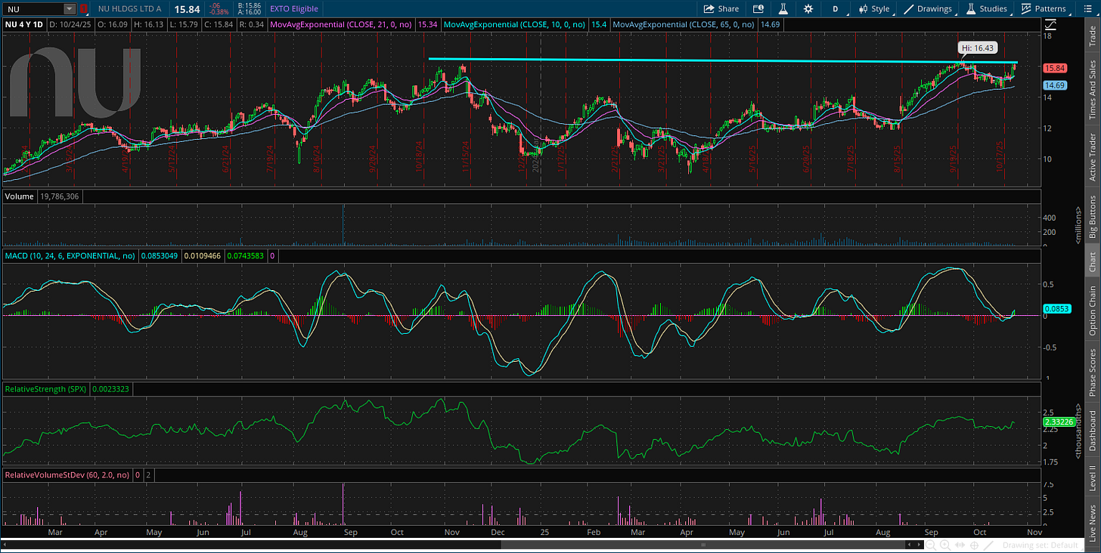Open the Patterns dropdown menu
The width and height of the screenshot is (1101, 553).
tap(1043, 9)
